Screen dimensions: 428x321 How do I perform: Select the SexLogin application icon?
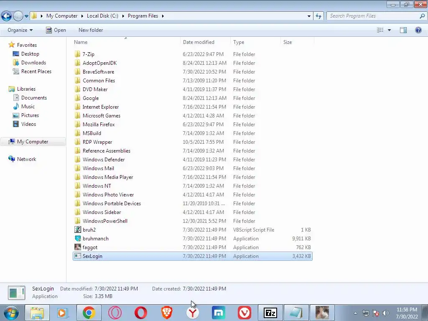(x=77, y=256)
